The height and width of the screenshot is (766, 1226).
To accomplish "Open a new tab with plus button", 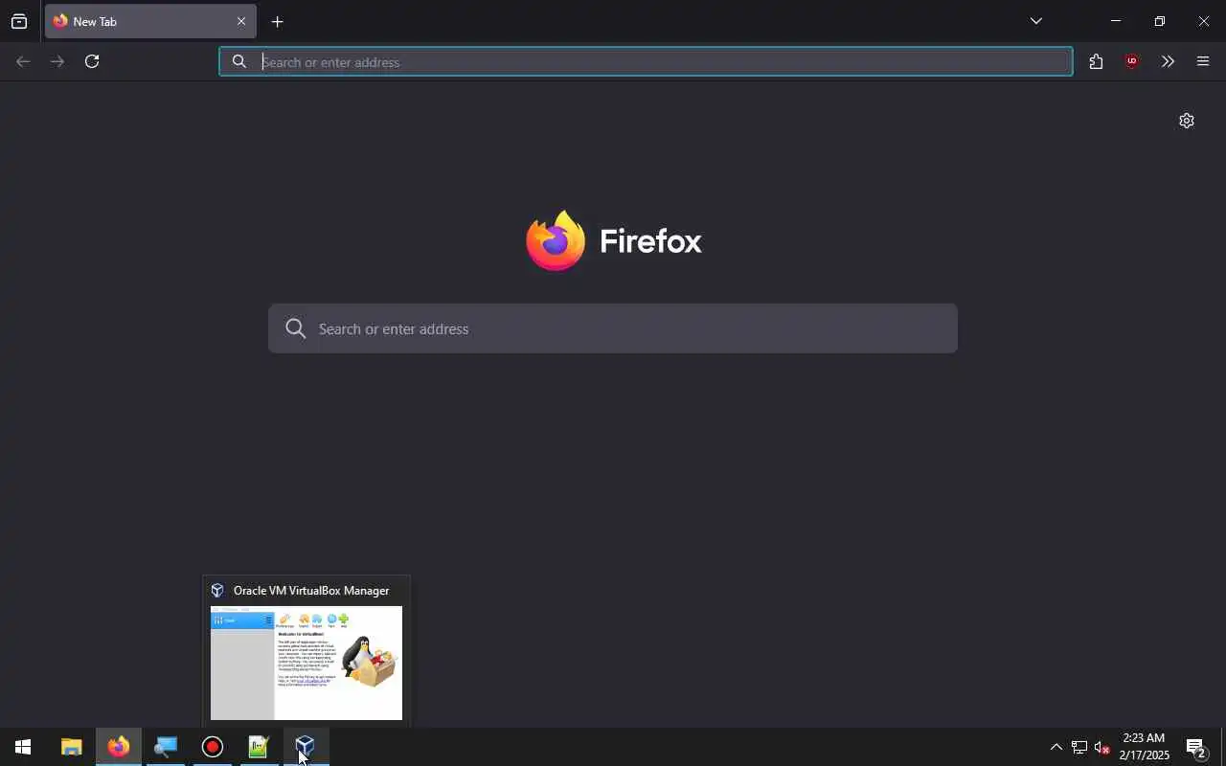I will click(277, 21).
